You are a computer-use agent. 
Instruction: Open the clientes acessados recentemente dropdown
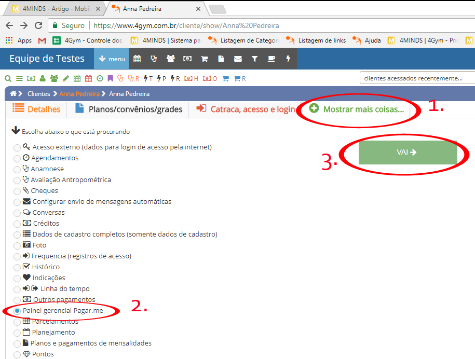tap(417, 78)
